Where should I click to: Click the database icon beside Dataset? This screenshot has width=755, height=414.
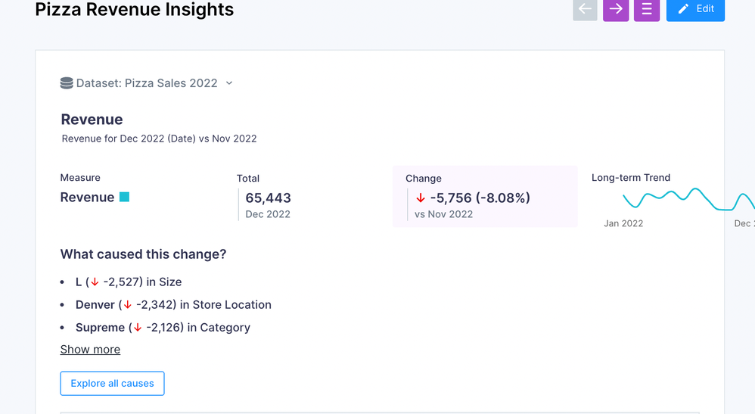click(67, 83)
